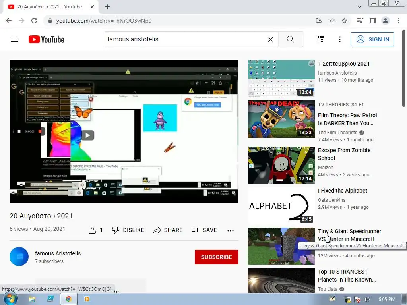The width and height of the screenshot is (407, 305).
Task: Go to YouTube home via logo
Action: 47,39
